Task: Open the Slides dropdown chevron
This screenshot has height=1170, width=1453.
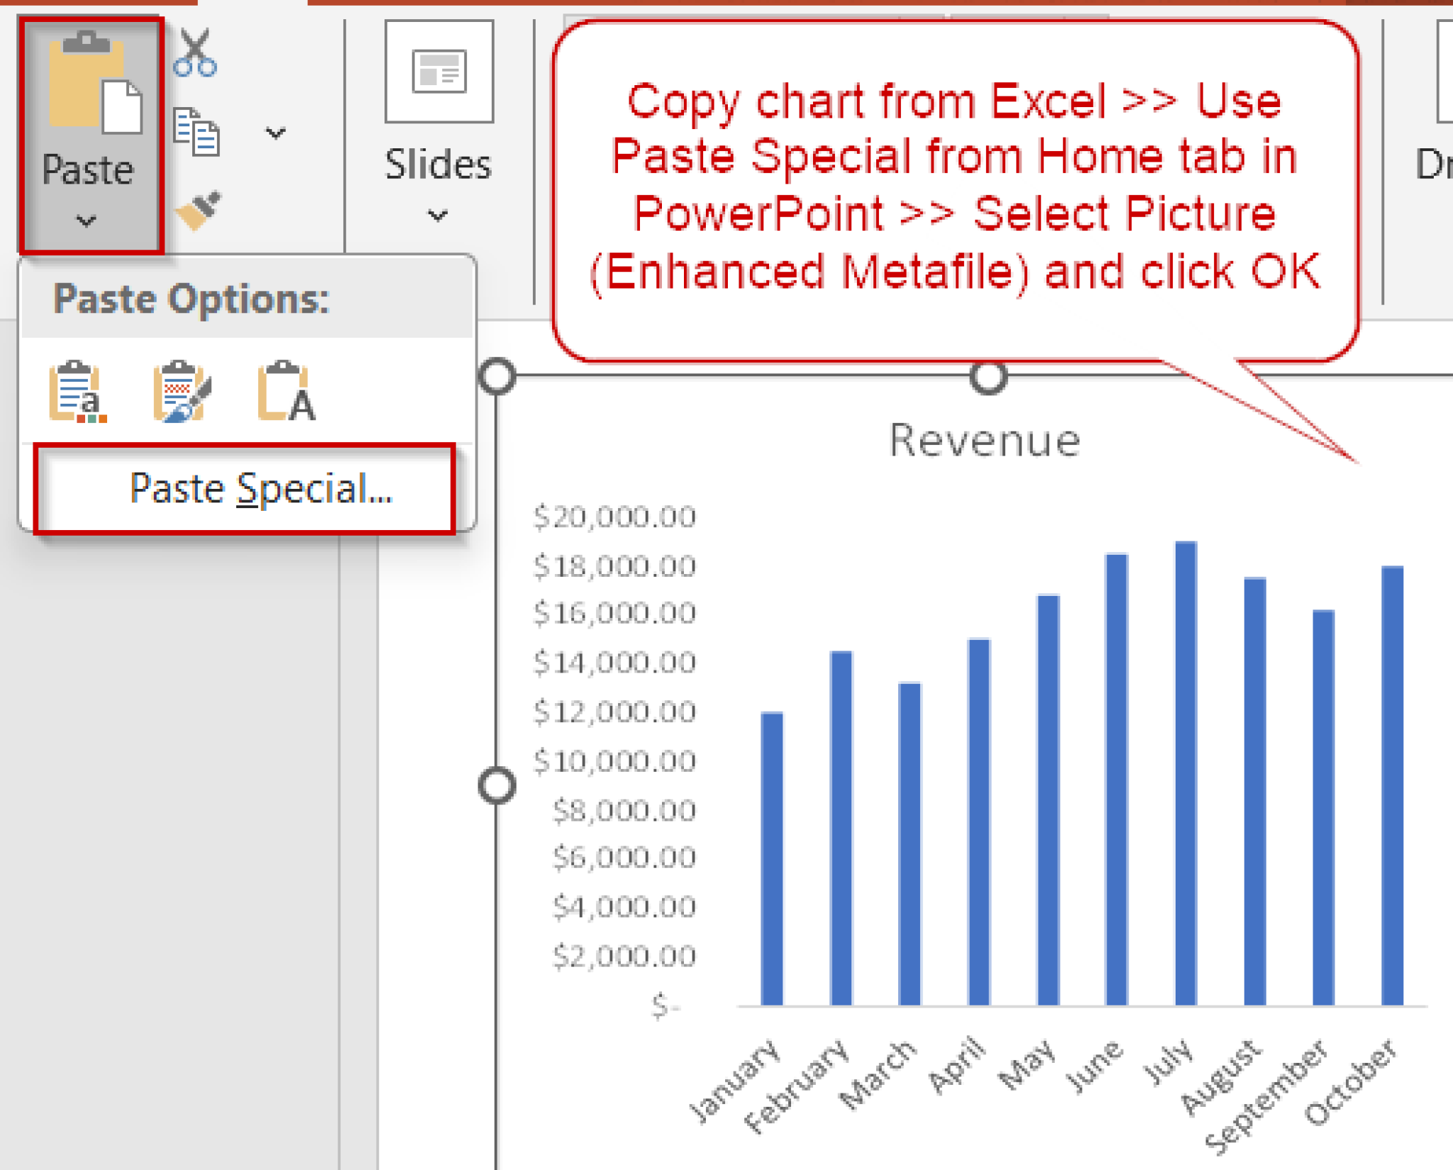Action: [436, 213]
